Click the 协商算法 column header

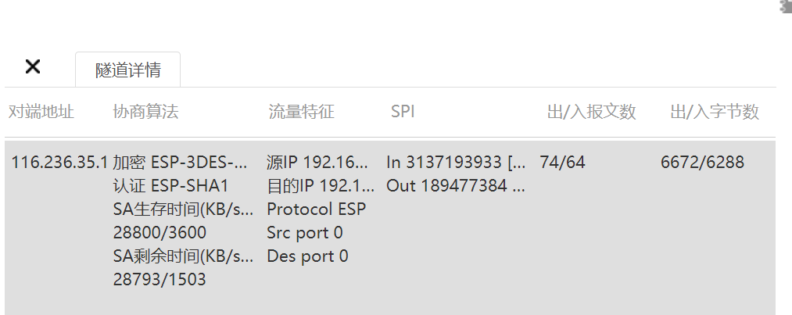pos(146,113)
